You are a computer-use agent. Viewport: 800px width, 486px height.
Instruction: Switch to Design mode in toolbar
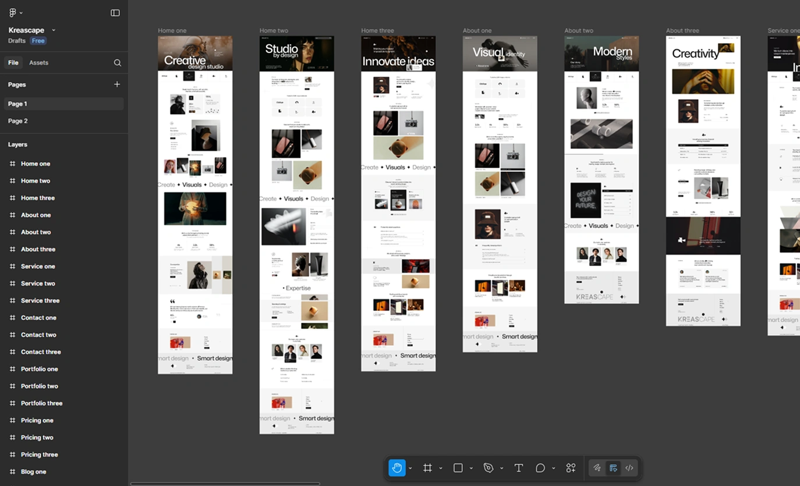pos(613,468)
